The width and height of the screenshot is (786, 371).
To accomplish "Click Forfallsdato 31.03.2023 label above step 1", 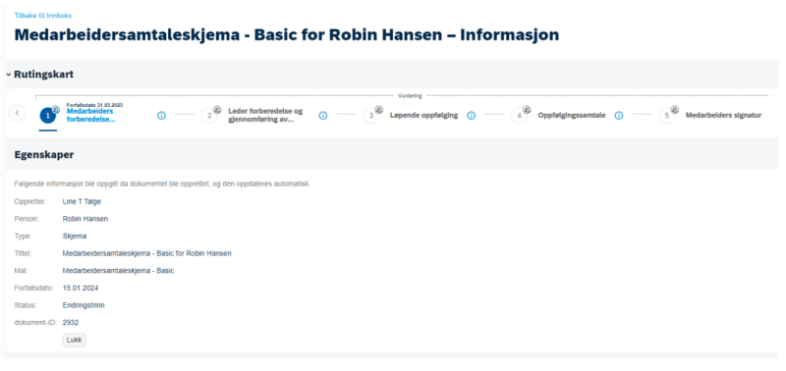I will point(94,105).
